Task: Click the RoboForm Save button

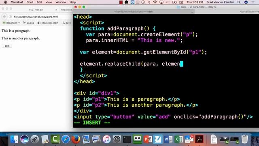Action: (66, 23)
